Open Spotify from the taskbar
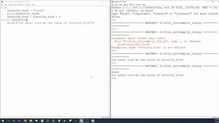Viewport: 219px width, 123px height. [x=48, y=121]
